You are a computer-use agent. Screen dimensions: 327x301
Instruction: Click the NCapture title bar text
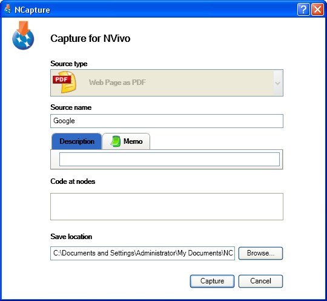point(32,10)
